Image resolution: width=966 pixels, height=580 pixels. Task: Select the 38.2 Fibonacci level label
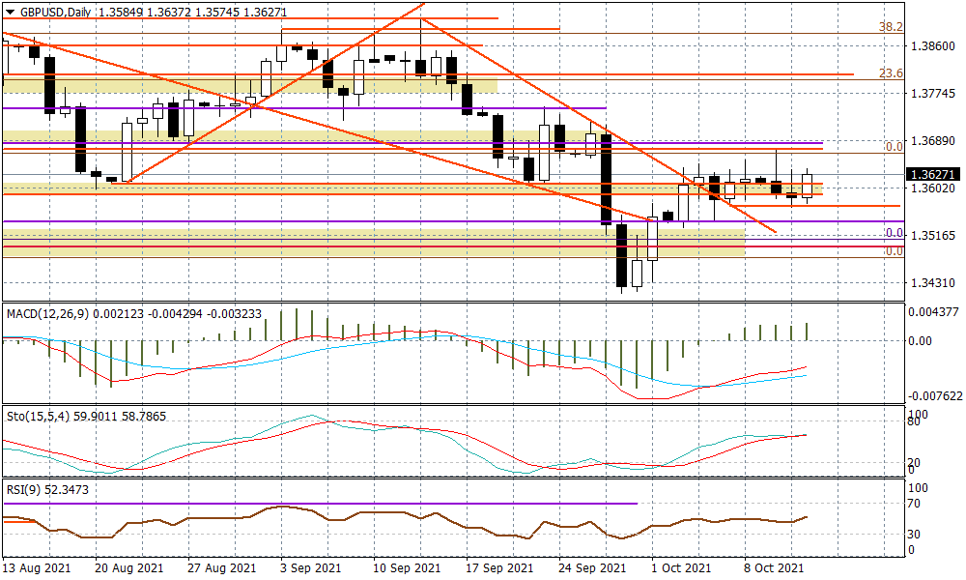(x=891, y=27)
